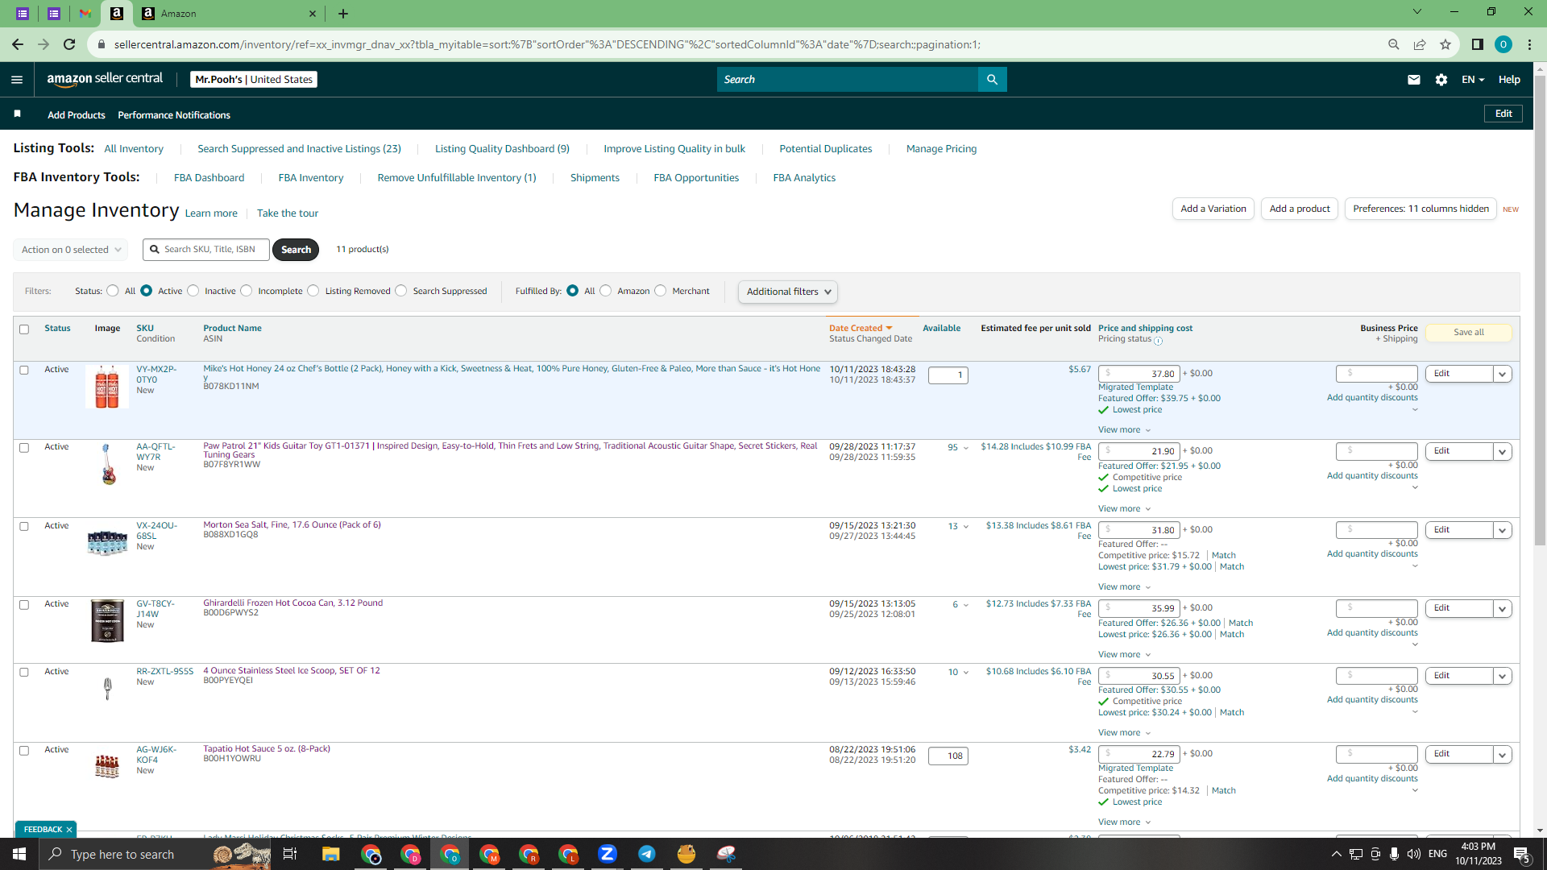Open Zoom app from taskbar
The width and height of the screenshot is (1547, 870).
pyautogui.click(x=608, y=854)
